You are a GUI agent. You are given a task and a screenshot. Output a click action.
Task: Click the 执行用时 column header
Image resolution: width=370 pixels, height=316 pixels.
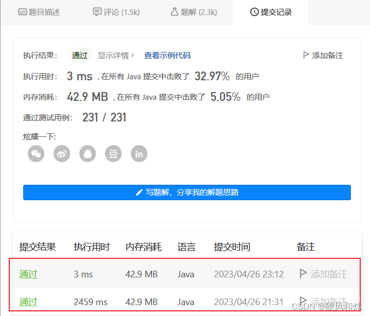tap(92, 247)
